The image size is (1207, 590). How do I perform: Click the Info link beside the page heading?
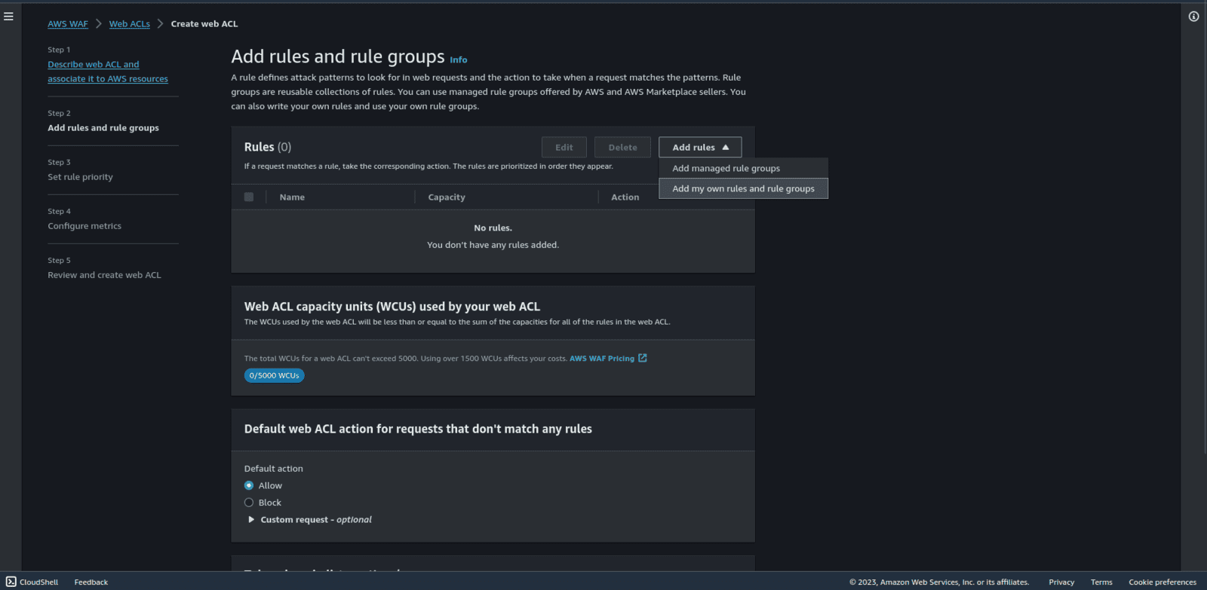458,60
